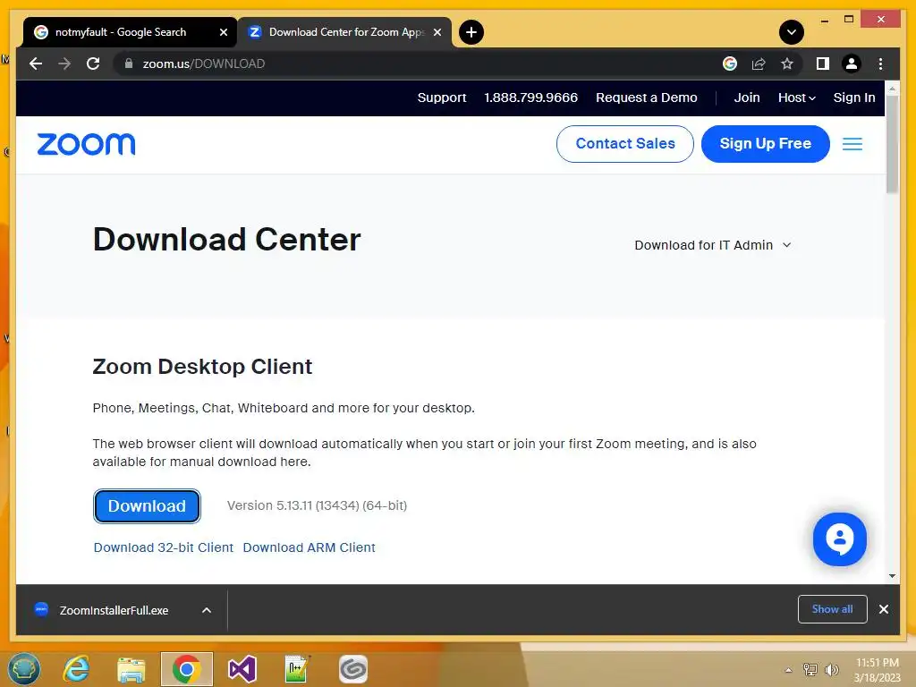Expand Download for IT Admin dropdown
Viewport: 916px width, 687px height.
point(713,245)
